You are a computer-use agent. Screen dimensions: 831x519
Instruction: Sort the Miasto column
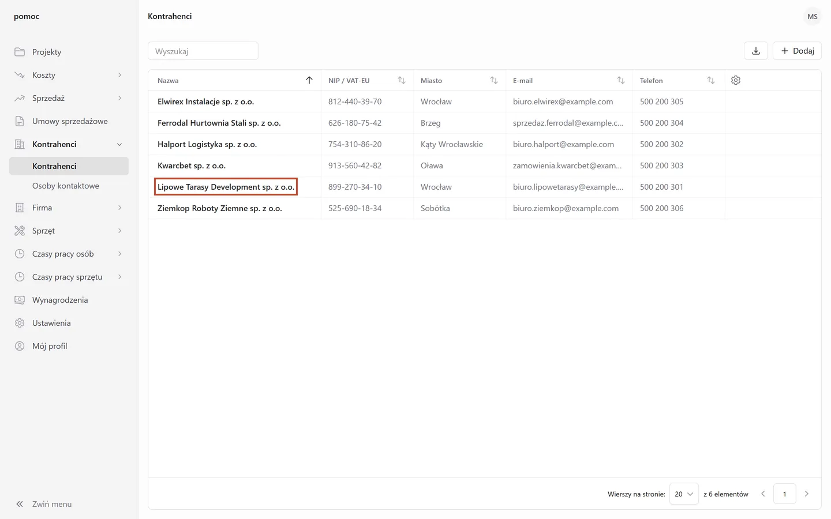click(x=494, y=80)
